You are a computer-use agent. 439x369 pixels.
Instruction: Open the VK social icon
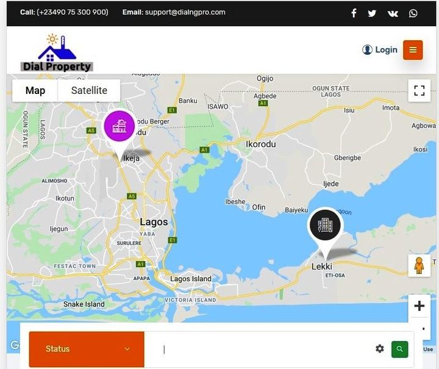[393, 13]
